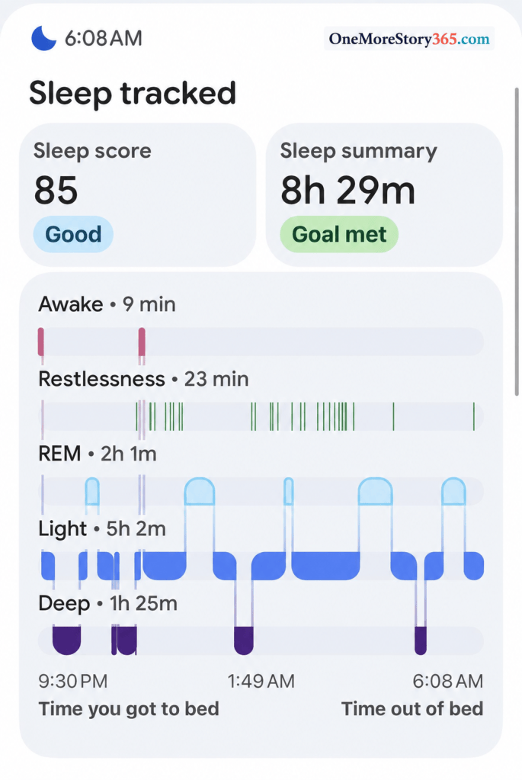Select the longest Light sleep segment
The image size is (522, 780).
coord(325,566)
